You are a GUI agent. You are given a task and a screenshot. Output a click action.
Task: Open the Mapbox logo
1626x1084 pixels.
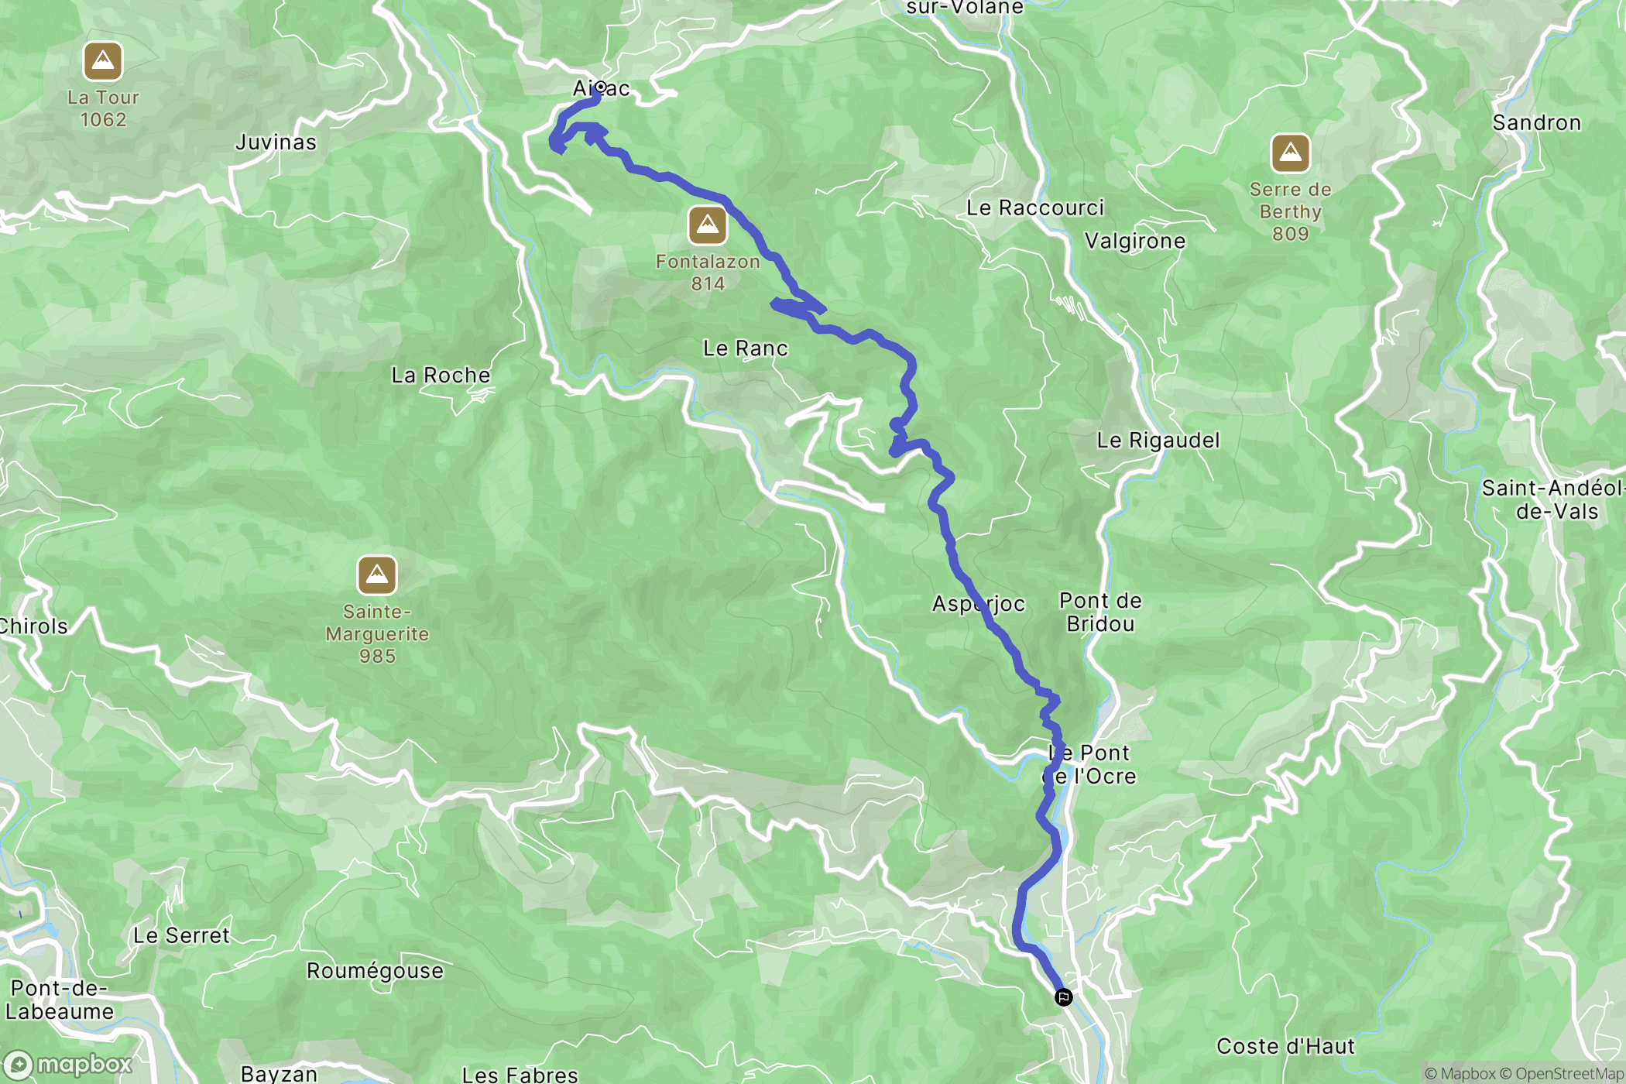point(69,1065)
